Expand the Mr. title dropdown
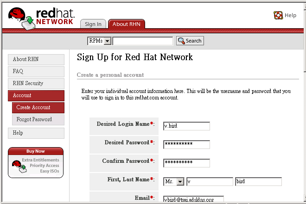 (180, 182)
